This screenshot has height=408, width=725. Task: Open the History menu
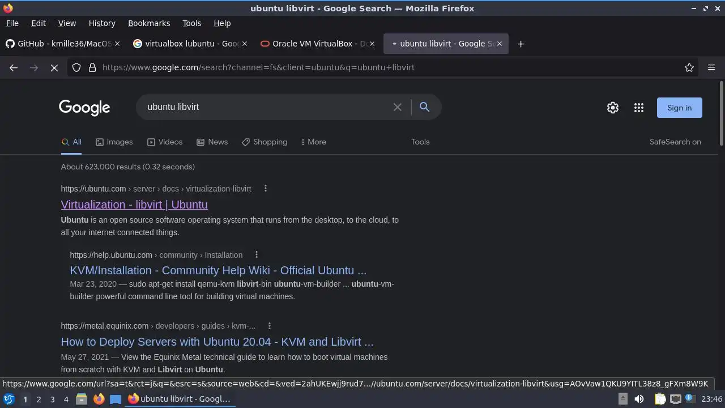pos(102,23)
